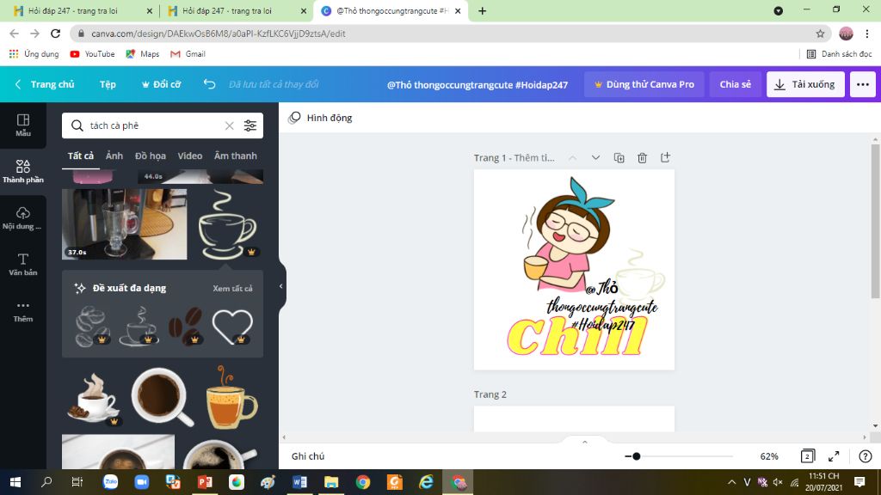Select the coffee cup line-art thumbnail

coord(225,225)
